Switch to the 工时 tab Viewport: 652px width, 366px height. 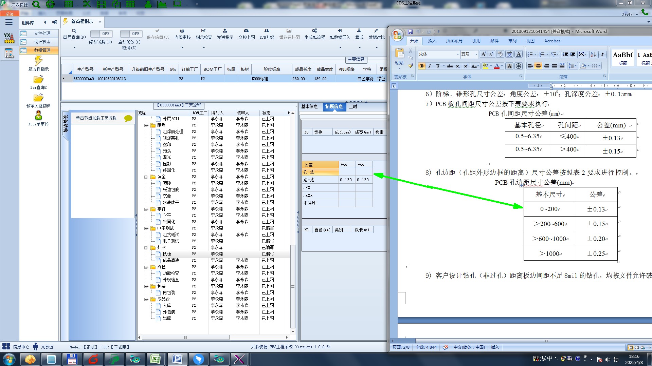click(353, 106)
